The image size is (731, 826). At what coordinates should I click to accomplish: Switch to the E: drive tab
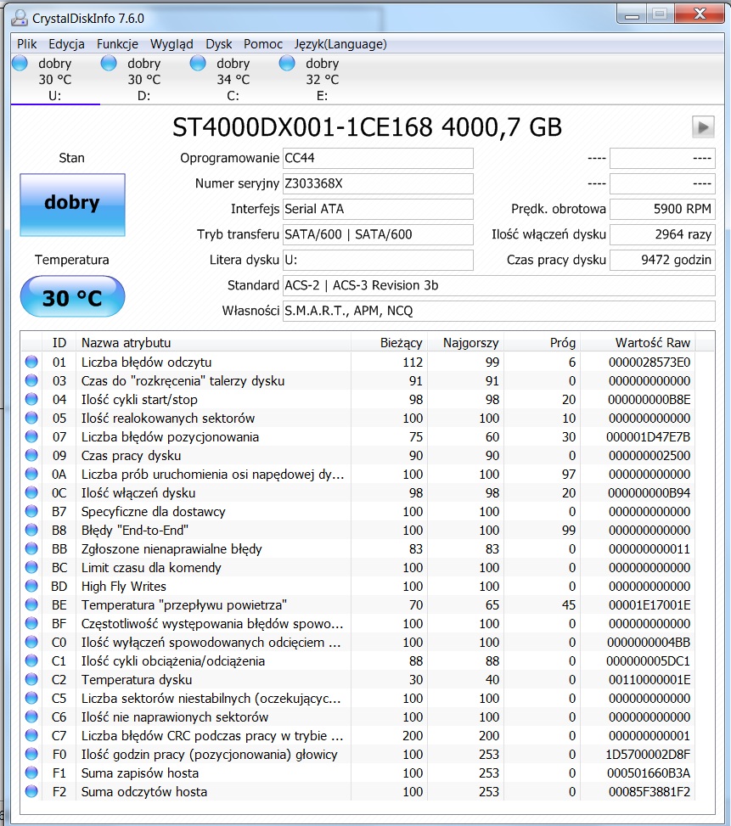[322, 79]
